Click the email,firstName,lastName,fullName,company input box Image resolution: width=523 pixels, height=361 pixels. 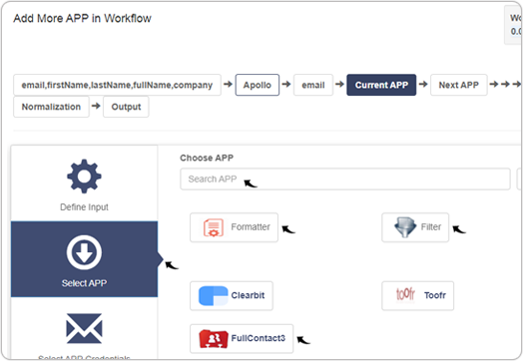[x=117, y=85]
